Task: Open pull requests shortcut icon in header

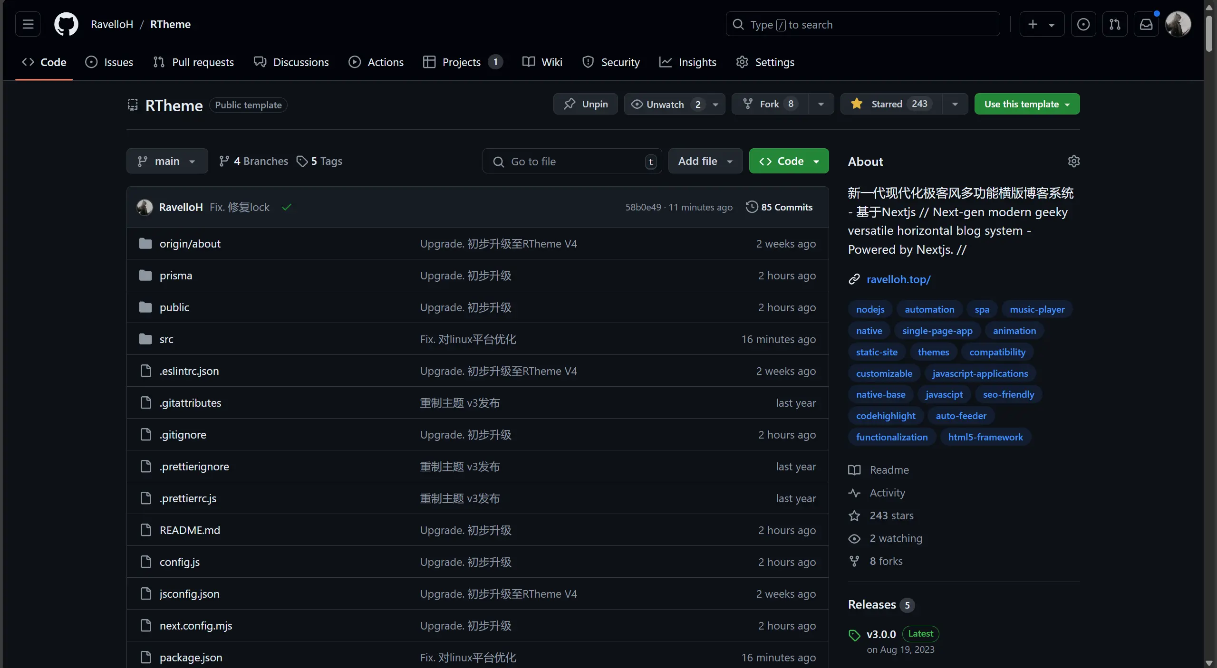Action: coord(1115,24)
